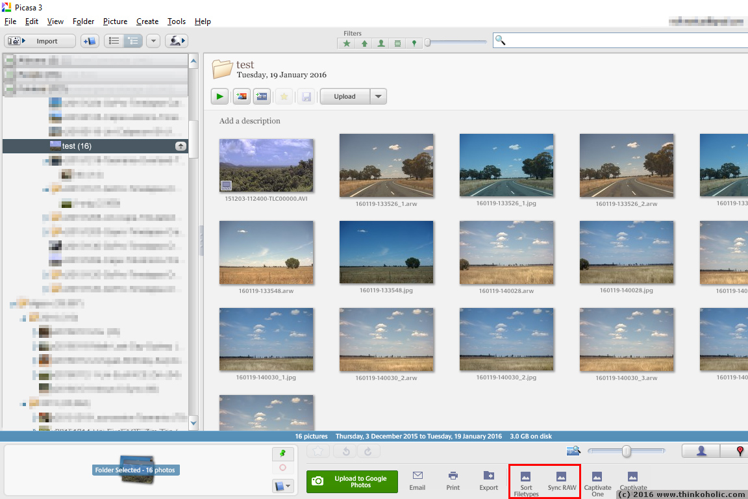Select thumbnail 160119-140030_2.arw
This screenshot has height=499, width=748.
(386, 340)
